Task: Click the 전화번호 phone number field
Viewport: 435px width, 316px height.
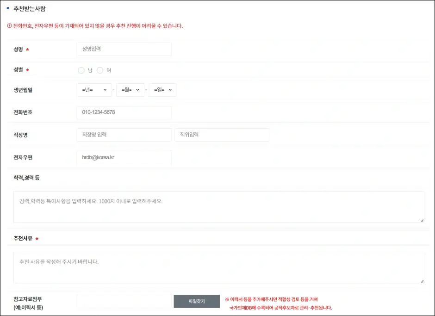Action: tap(124, 112)
